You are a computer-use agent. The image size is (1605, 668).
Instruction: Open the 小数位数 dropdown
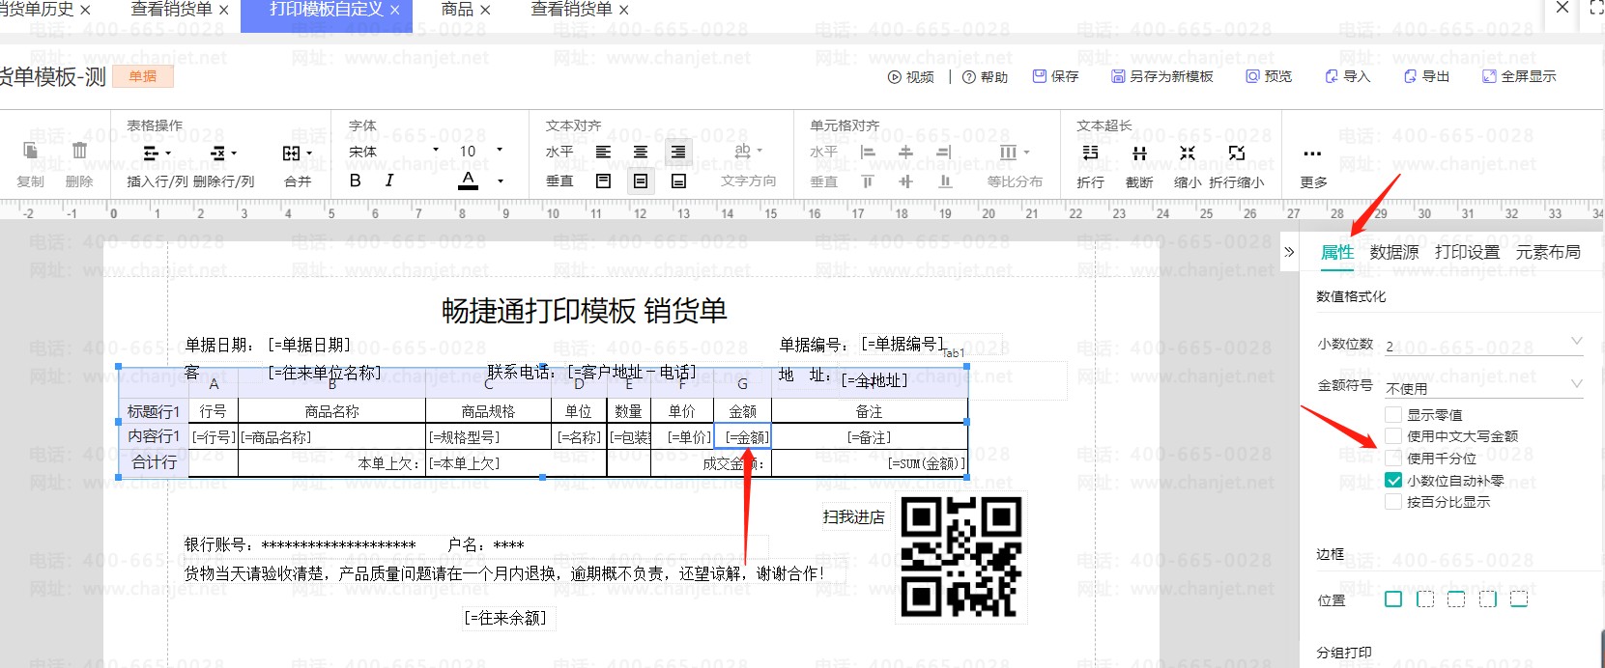(x=1483, y=345)
